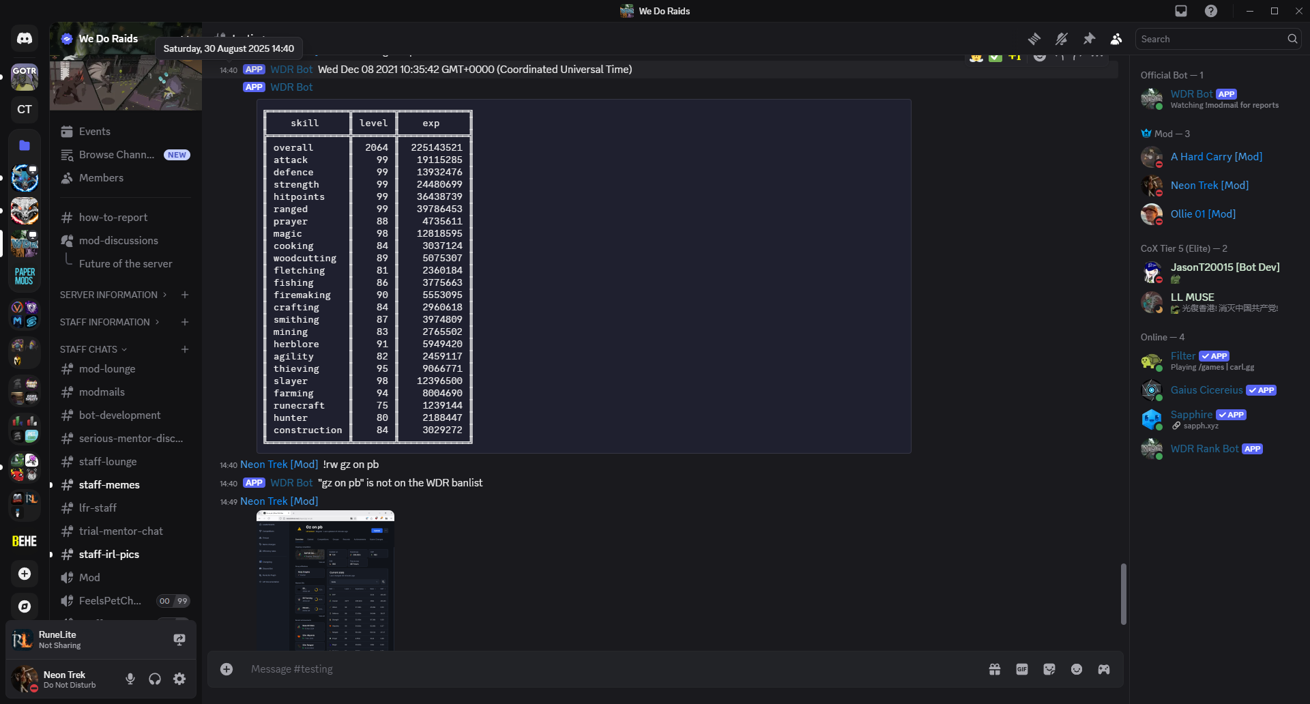The width and height of the screenshot is (1310, 704).
Task: Open mod-discussions forum channel
Action: [x=125, y=241]
